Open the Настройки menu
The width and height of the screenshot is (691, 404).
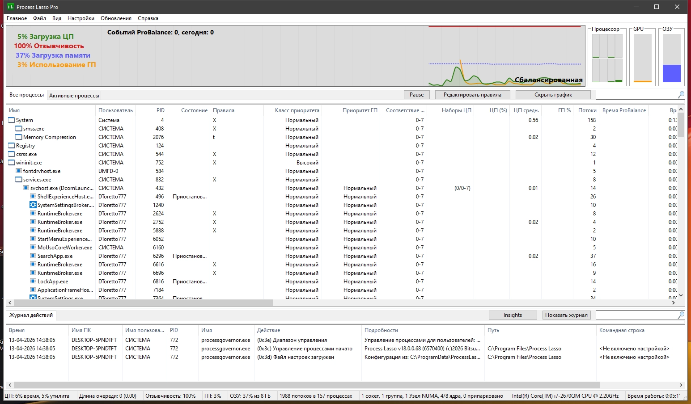coord(81,18)
